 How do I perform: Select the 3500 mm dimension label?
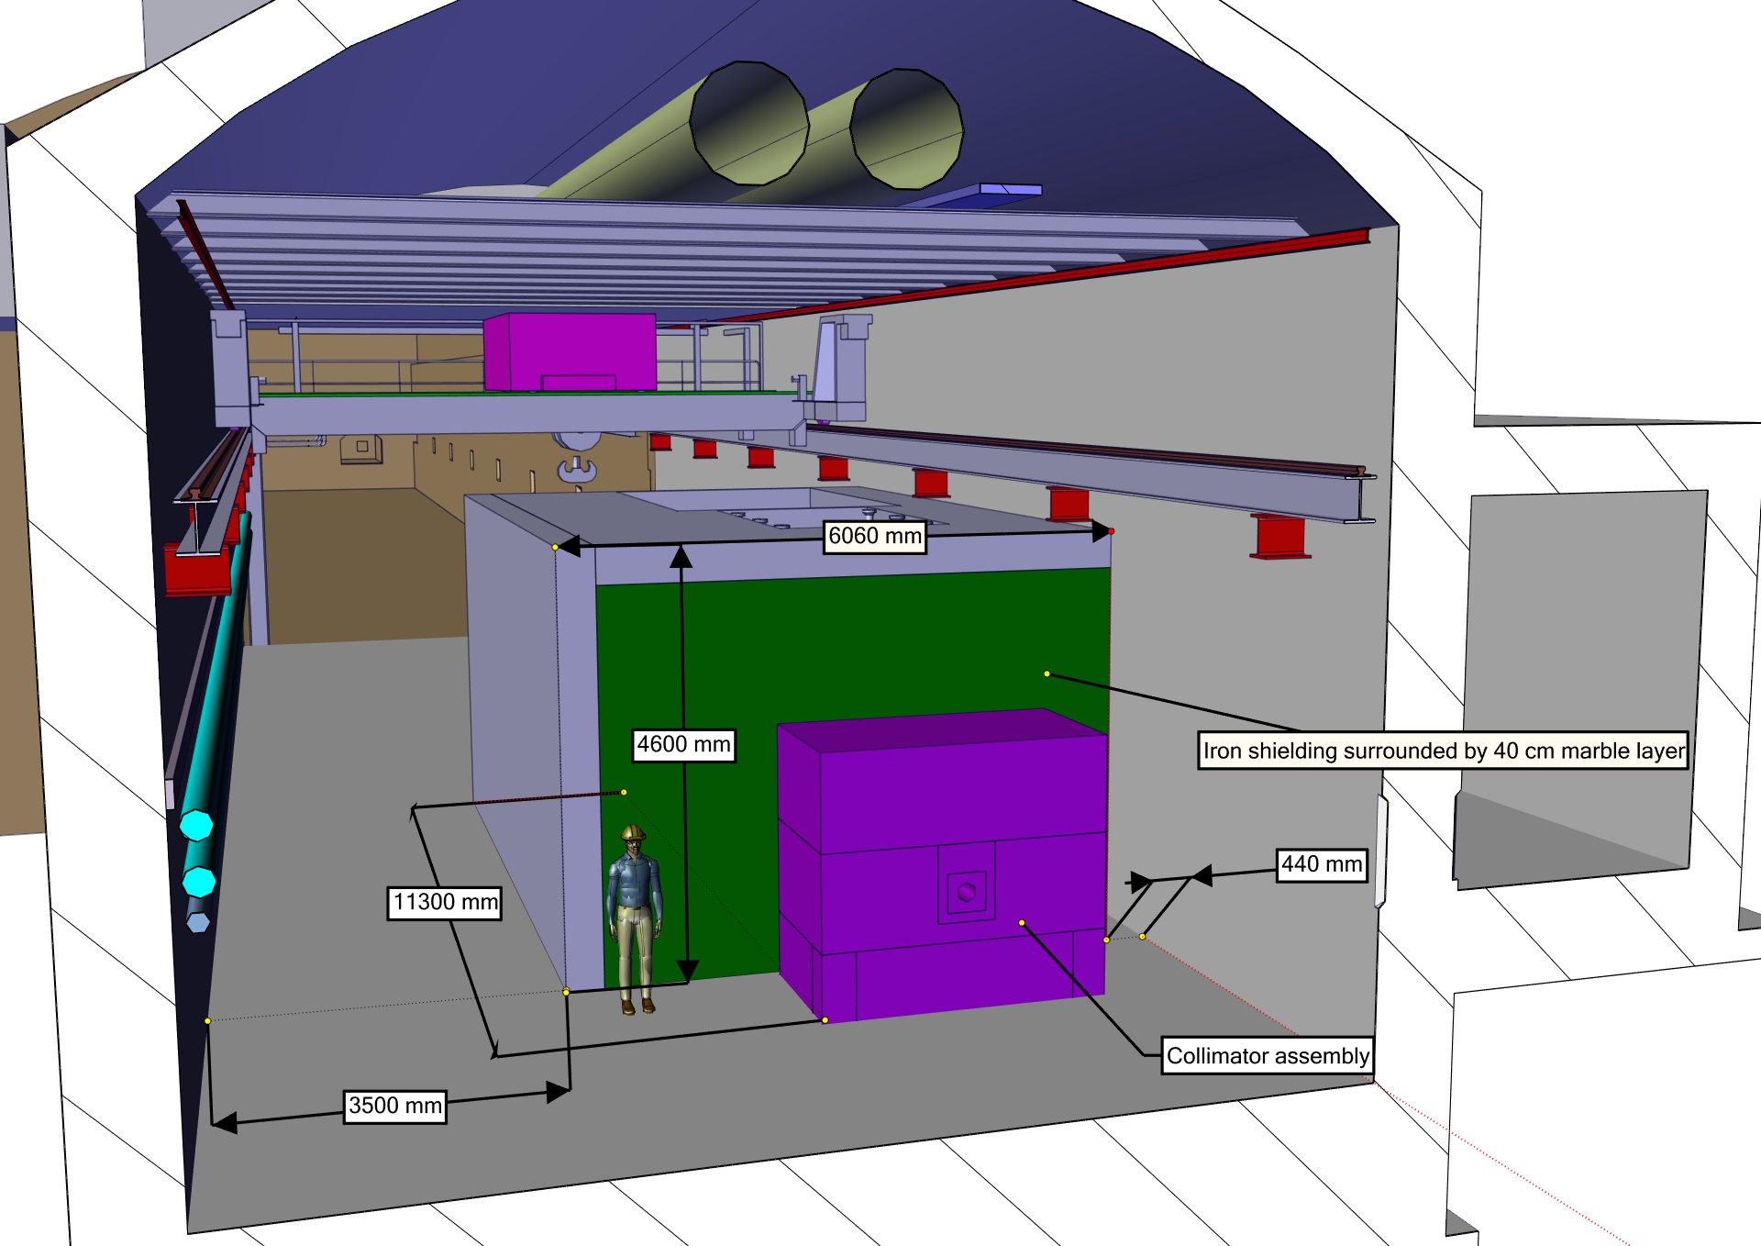pyautogui.click(x=395, y=1106)
